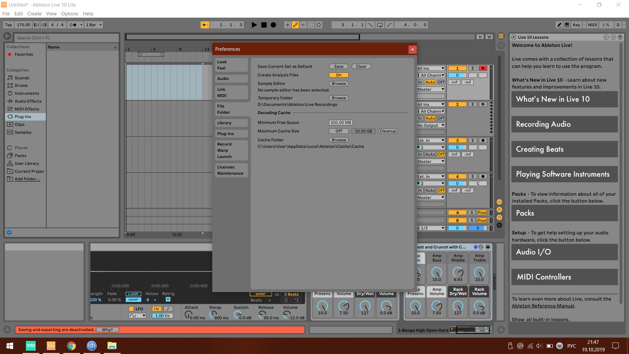Toggle the Automation Arm chain icon
The image size is (629, 354).
point(295,25)
